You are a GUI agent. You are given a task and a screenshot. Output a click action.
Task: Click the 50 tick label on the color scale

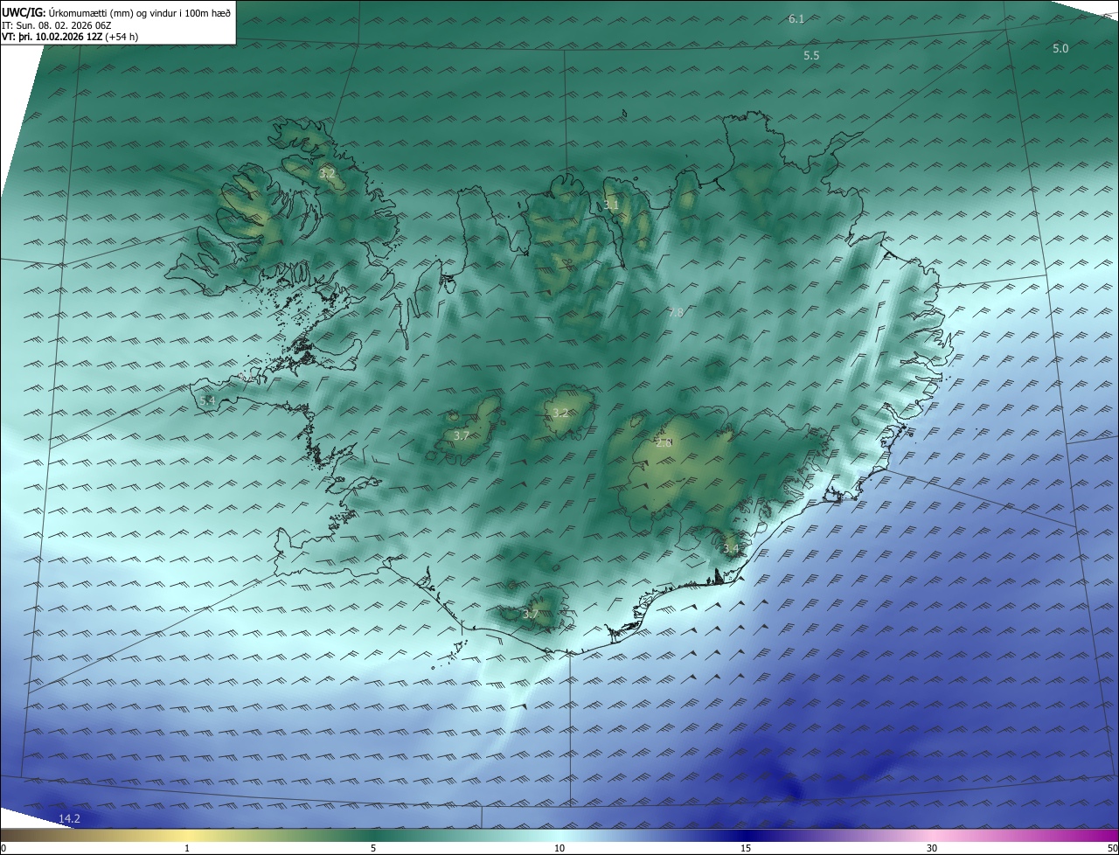[x=1112, y=848]
